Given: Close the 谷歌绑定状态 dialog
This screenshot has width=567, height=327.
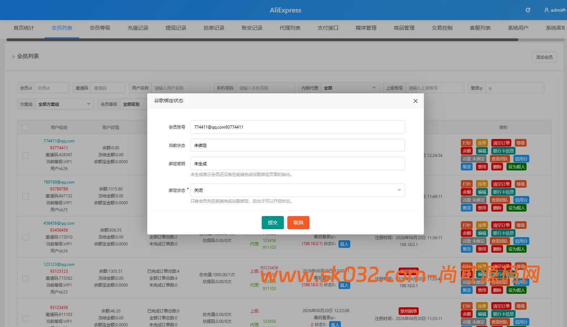Looking at the screenshot, I should [416, 101].
